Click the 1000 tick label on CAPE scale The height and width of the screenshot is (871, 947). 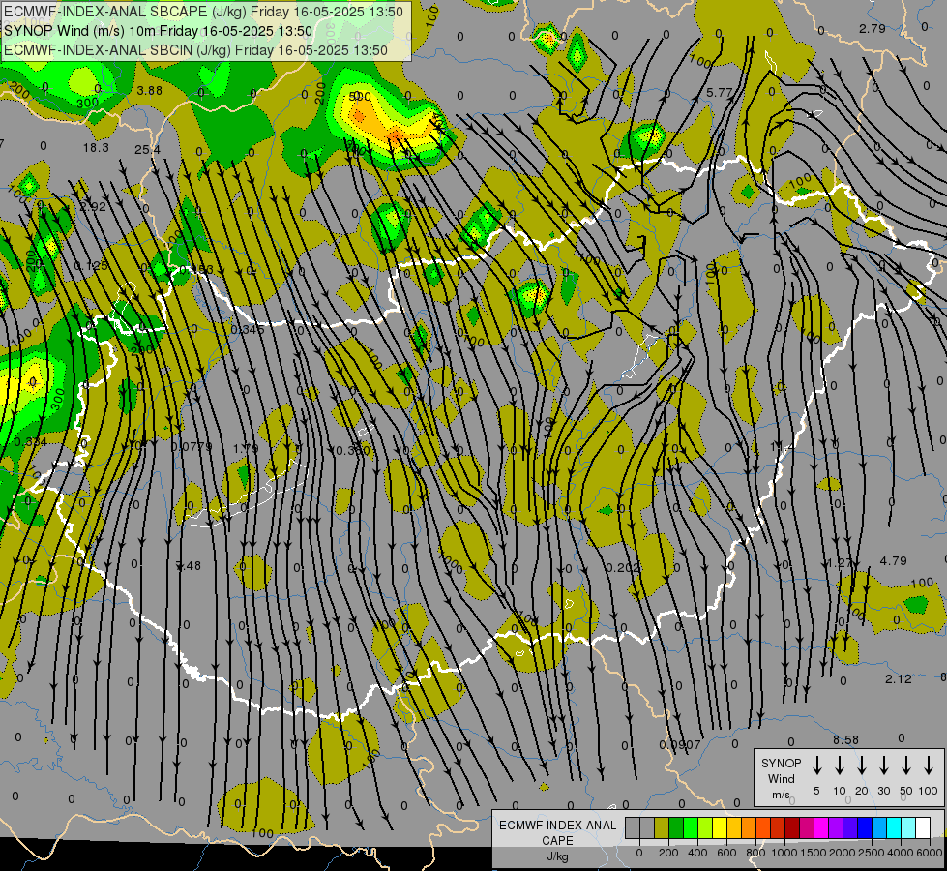click(784, 853)
